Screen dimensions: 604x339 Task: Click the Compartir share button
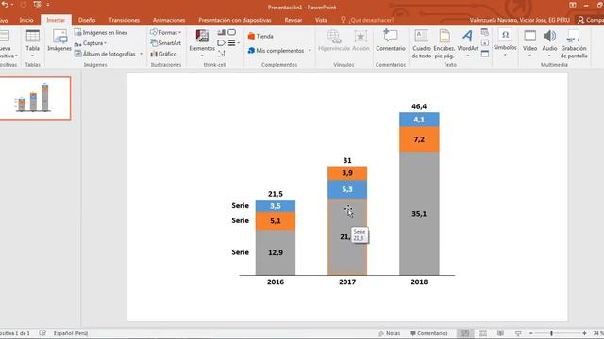(590, 20)
